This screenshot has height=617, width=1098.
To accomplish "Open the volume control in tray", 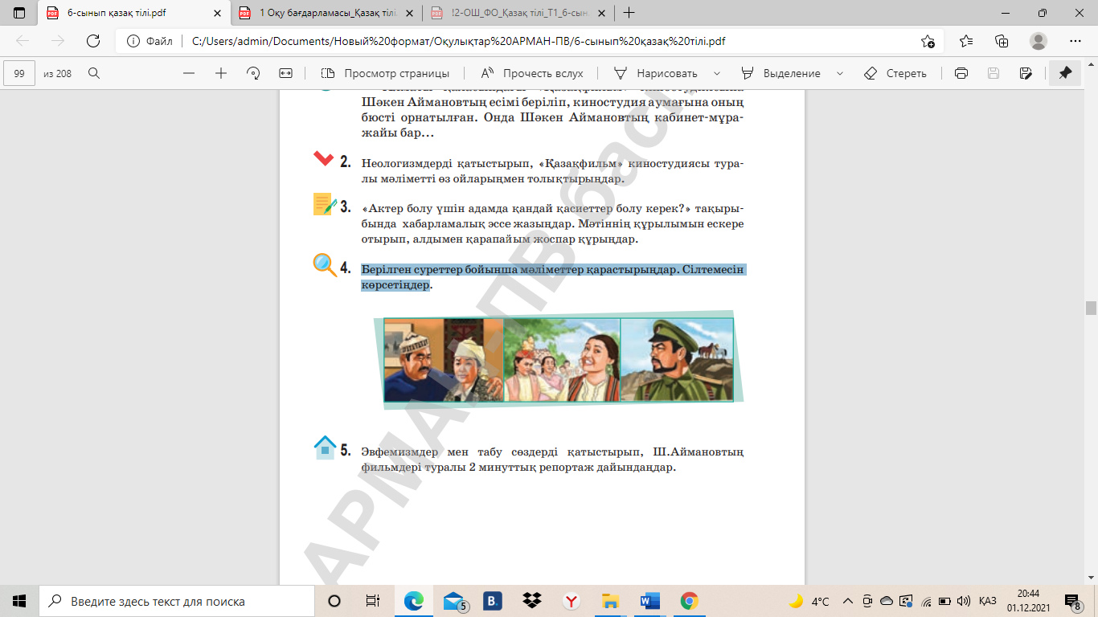I will pyautogui.click(x=963, y=601).
